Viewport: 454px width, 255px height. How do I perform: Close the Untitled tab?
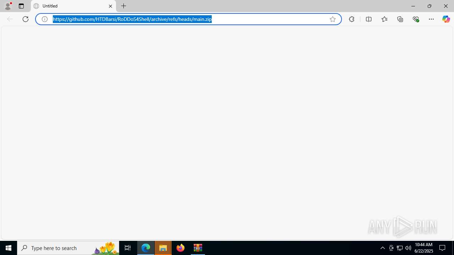point(110,6)
